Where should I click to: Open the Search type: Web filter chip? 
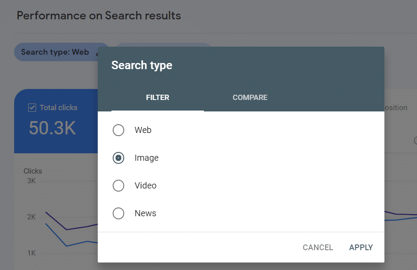point(56,52)
